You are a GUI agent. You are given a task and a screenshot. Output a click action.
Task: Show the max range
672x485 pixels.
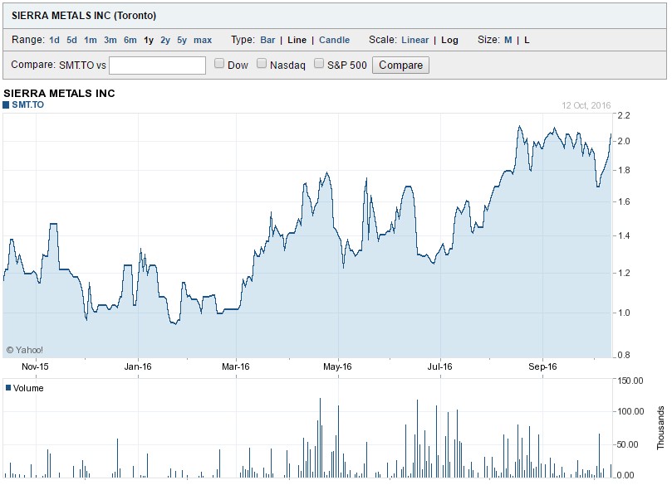click(203, 40)
